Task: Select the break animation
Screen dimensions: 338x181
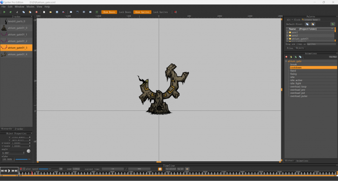Action: (x=294, y=64)
